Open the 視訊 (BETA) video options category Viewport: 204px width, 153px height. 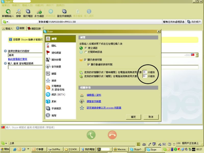[60, 95]
